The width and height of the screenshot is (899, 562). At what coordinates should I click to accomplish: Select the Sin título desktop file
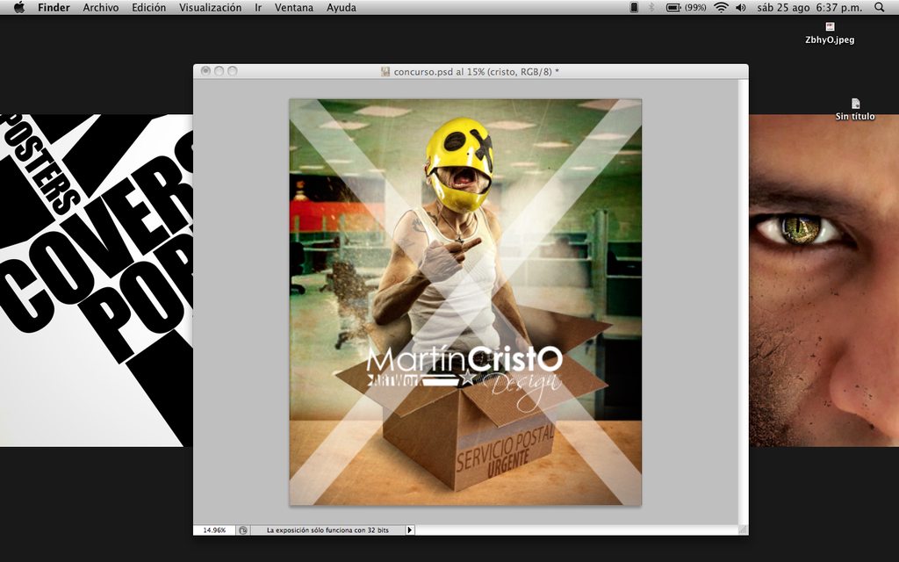[x=855, y=110]
